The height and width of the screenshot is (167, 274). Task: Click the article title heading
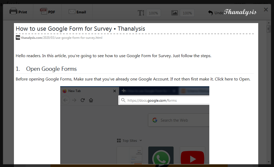tap(80, 29)
